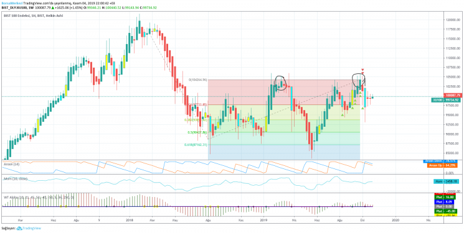Click the 2020 time axis label

(x=395, y=220)
